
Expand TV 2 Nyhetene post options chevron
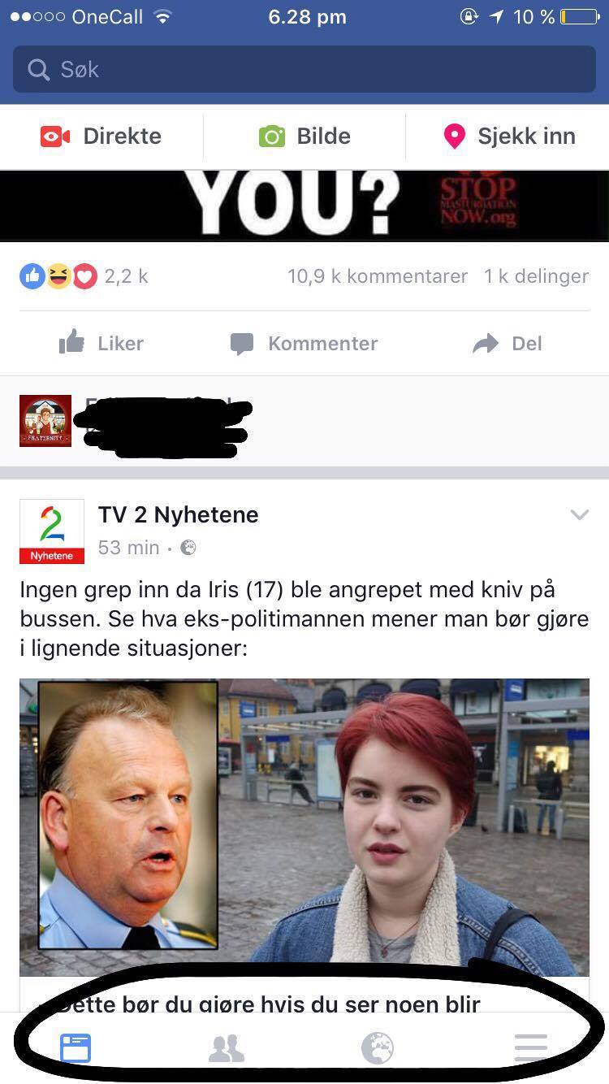click(x=579, y=514)
